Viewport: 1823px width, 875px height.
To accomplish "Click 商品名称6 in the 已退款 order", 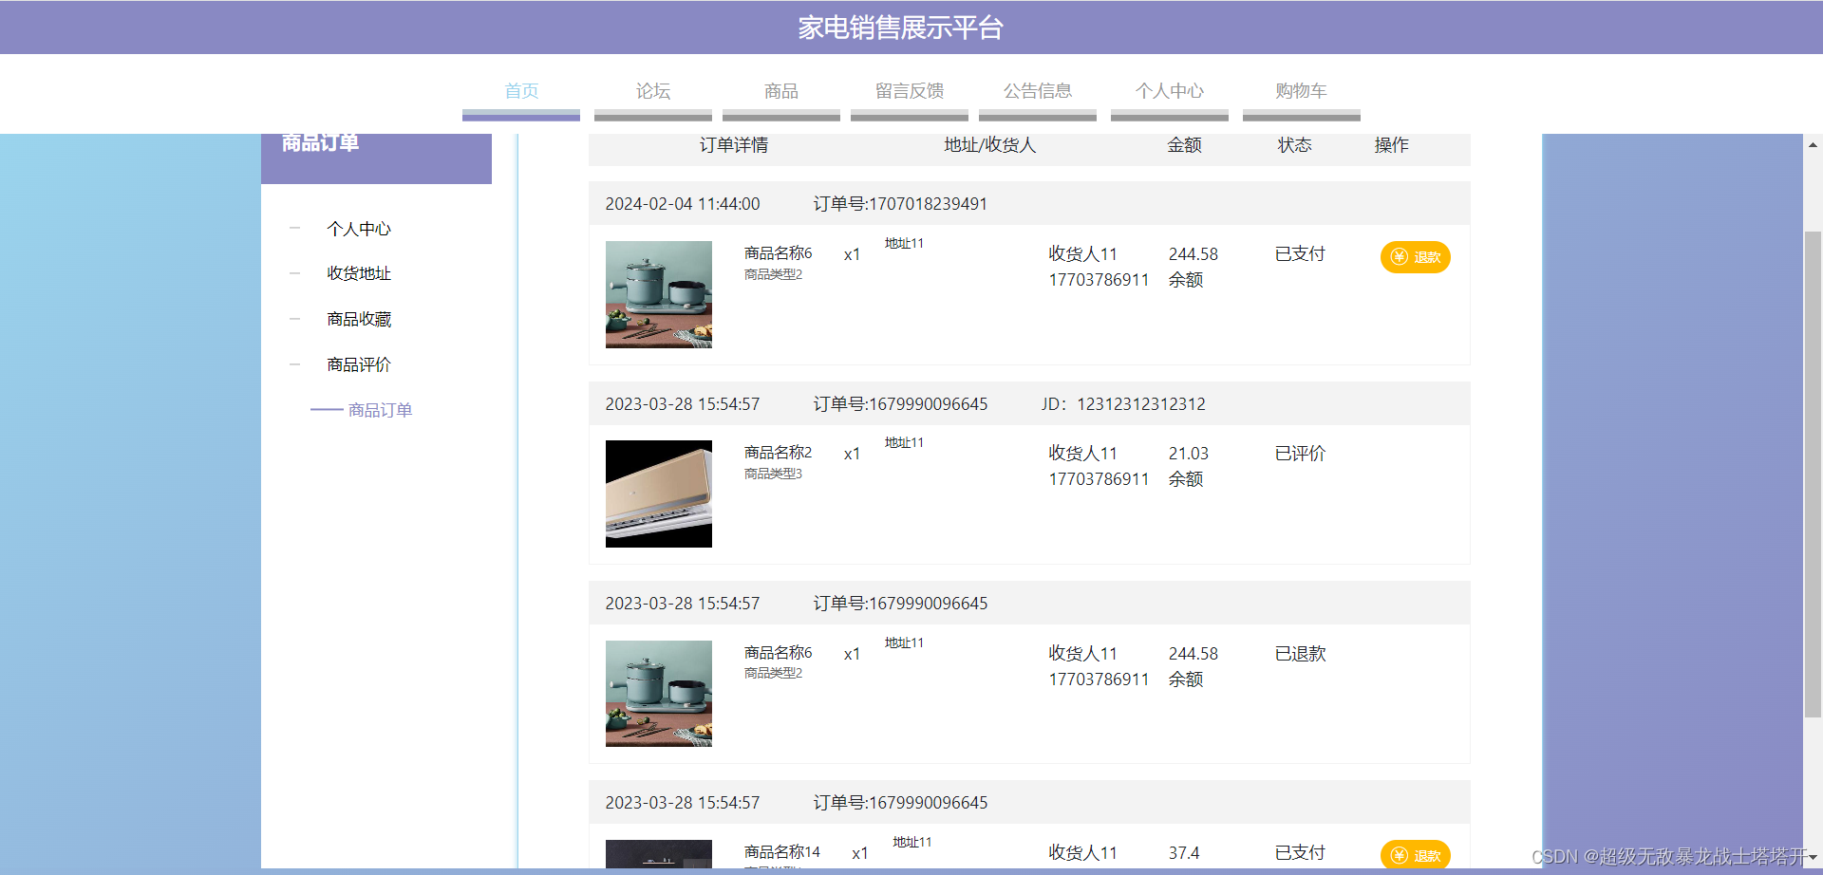I will coord(779,653).
